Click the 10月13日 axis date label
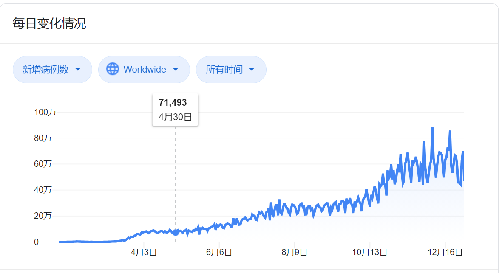This screenshot has width=499, height=273. [x=369, y=252]
